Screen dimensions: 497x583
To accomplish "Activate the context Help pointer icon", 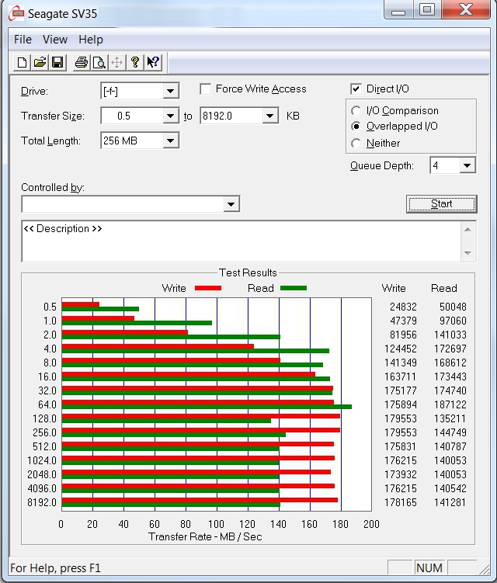I will point(153,63).
